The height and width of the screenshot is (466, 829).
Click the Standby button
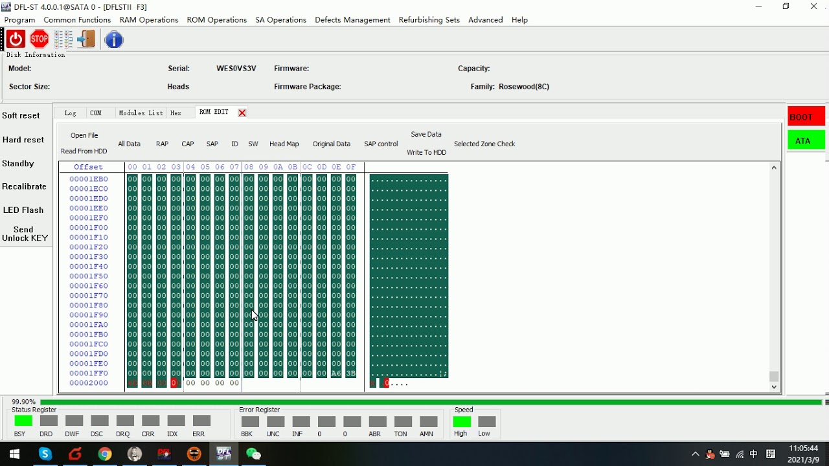[x=18, y=163]
